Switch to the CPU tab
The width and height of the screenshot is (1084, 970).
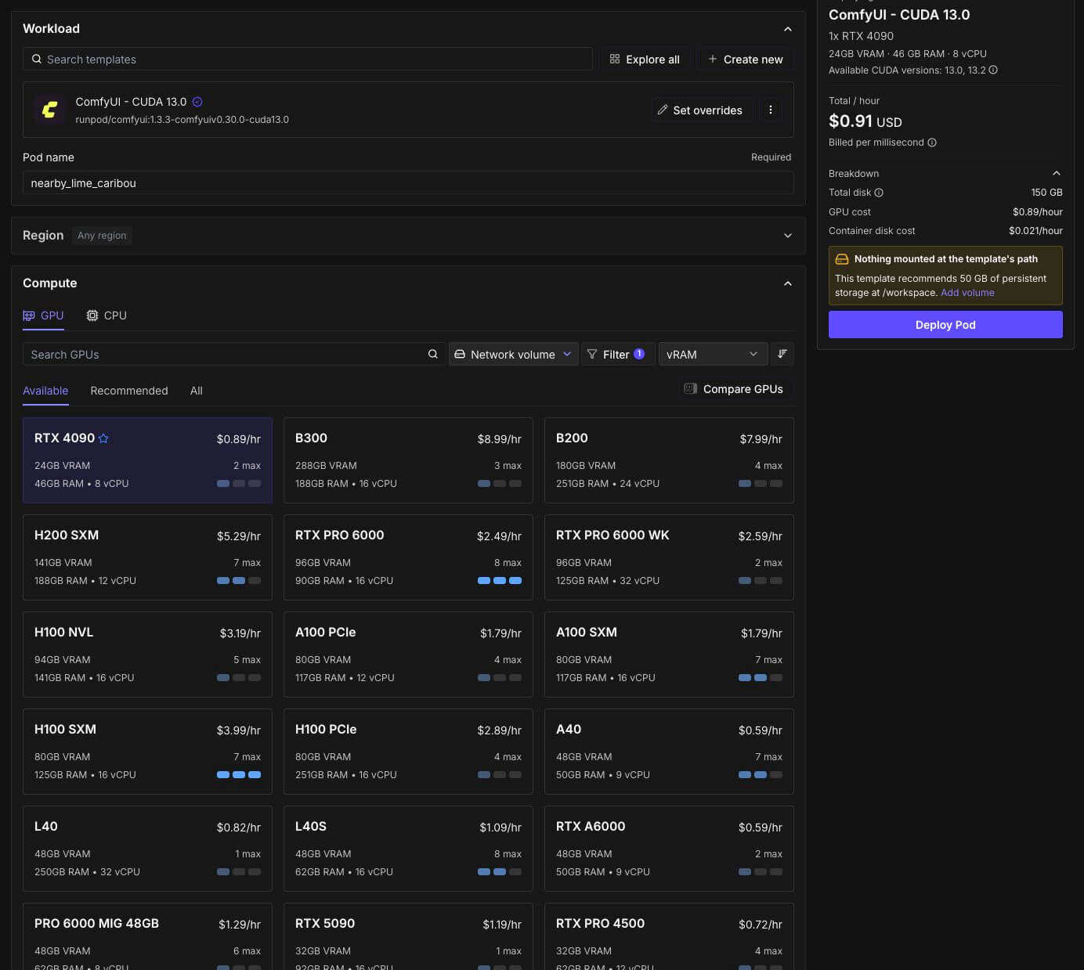point(107,316)
